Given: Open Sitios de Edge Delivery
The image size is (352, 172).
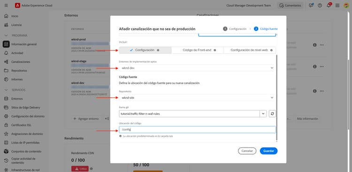Looking at the screenshot, I should point(26,107).
